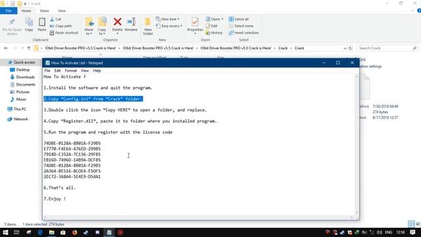Open the Copy to dropdown
Screen dimensions: 421x237
click(x=102, y=26)
